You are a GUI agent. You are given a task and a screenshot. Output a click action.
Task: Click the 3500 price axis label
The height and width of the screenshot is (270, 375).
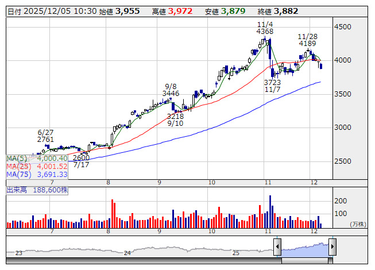(342, 94)
